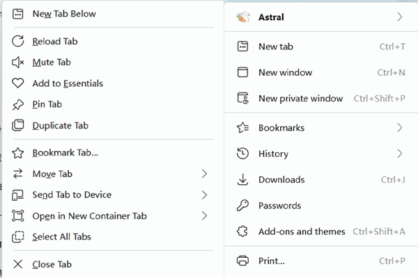Click the Reload Tab circular arrow icon
This screenshot has width=418, height=278.
tap(18, 41)
